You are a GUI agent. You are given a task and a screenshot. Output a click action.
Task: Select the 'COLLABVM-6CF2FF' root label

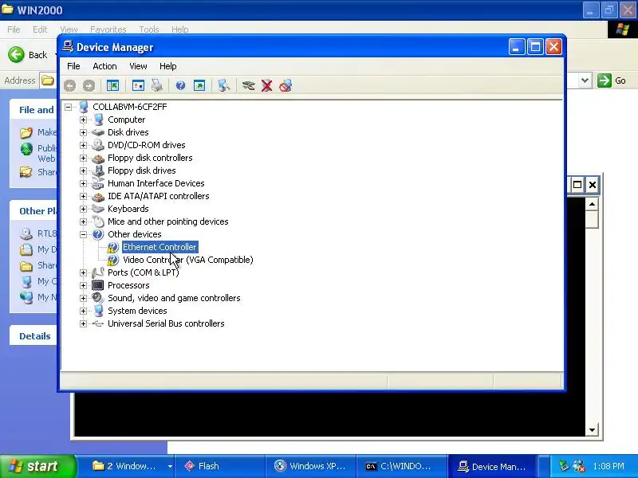[x=130, y=107]
